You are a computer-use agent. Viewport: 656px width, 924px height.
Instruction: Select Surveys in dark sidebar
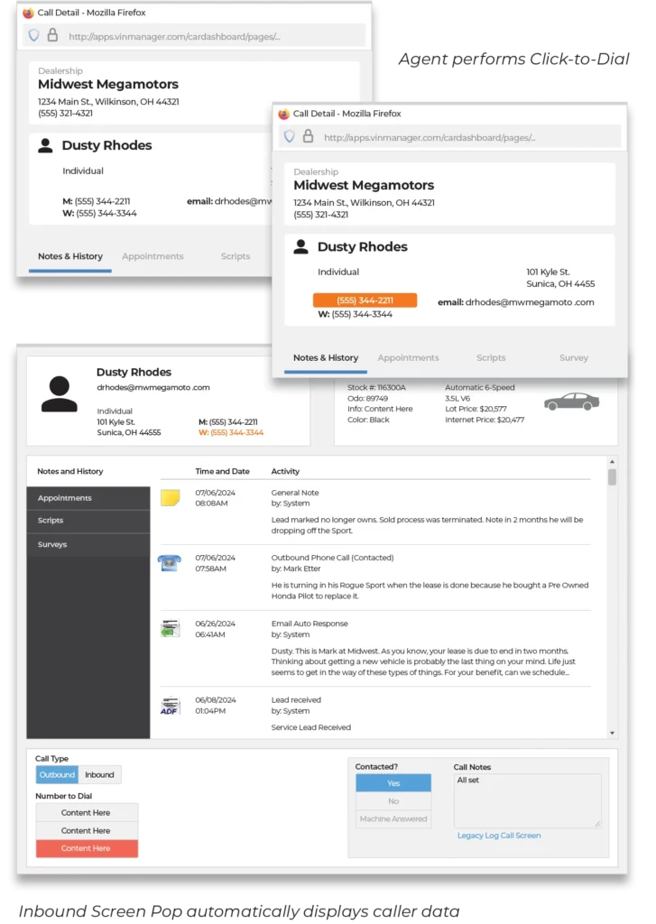point(88,544)
